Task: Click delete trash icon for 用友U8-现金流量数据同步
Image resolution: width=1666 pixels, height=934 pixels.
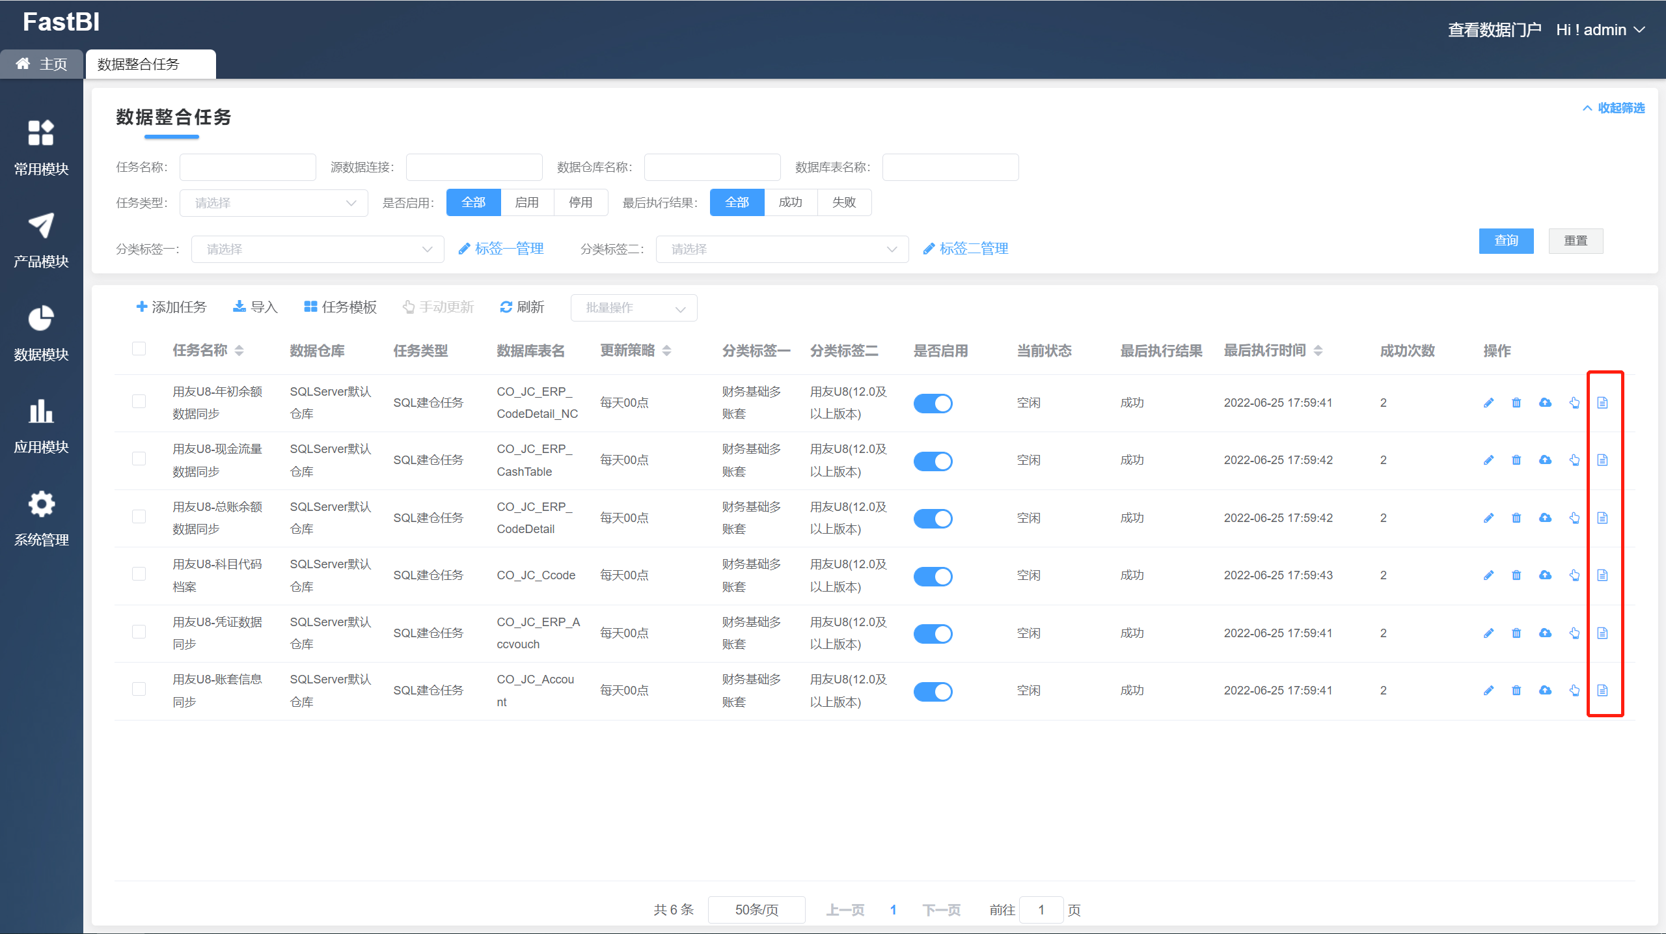Action: click(x=1516, y=460)
